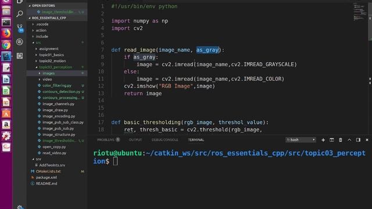Open contours_detection.py file
Image resolution: width=372 pixels, height=209 pixels.
click(x=57, y=92)
